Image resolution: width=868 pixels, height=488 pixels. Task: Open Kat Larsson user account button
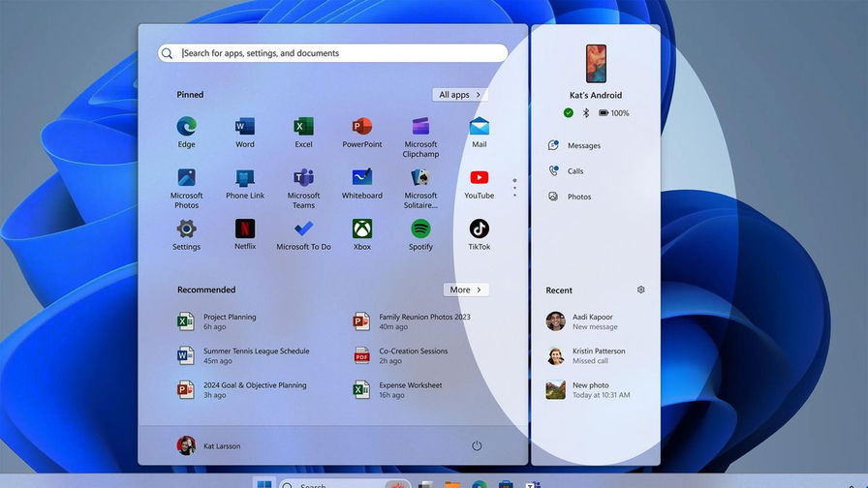(208, 445)
